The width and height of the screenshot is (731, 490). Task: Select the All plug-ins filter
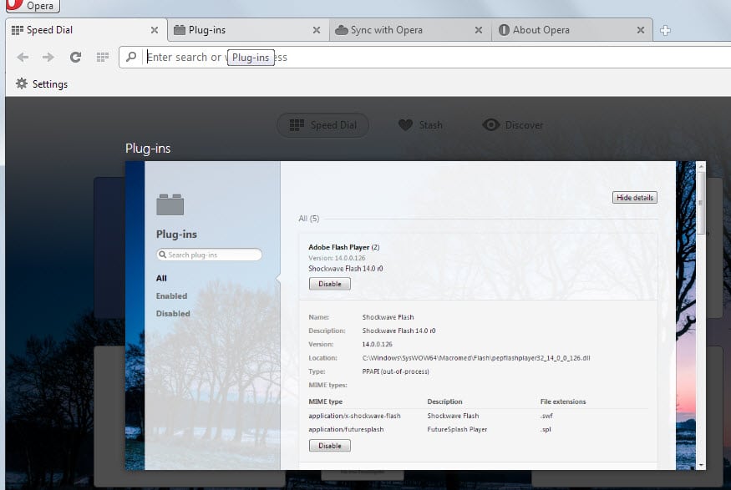point(161,278)
